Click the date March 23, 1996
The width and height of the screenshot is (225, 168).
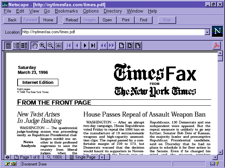pos(33,72)
